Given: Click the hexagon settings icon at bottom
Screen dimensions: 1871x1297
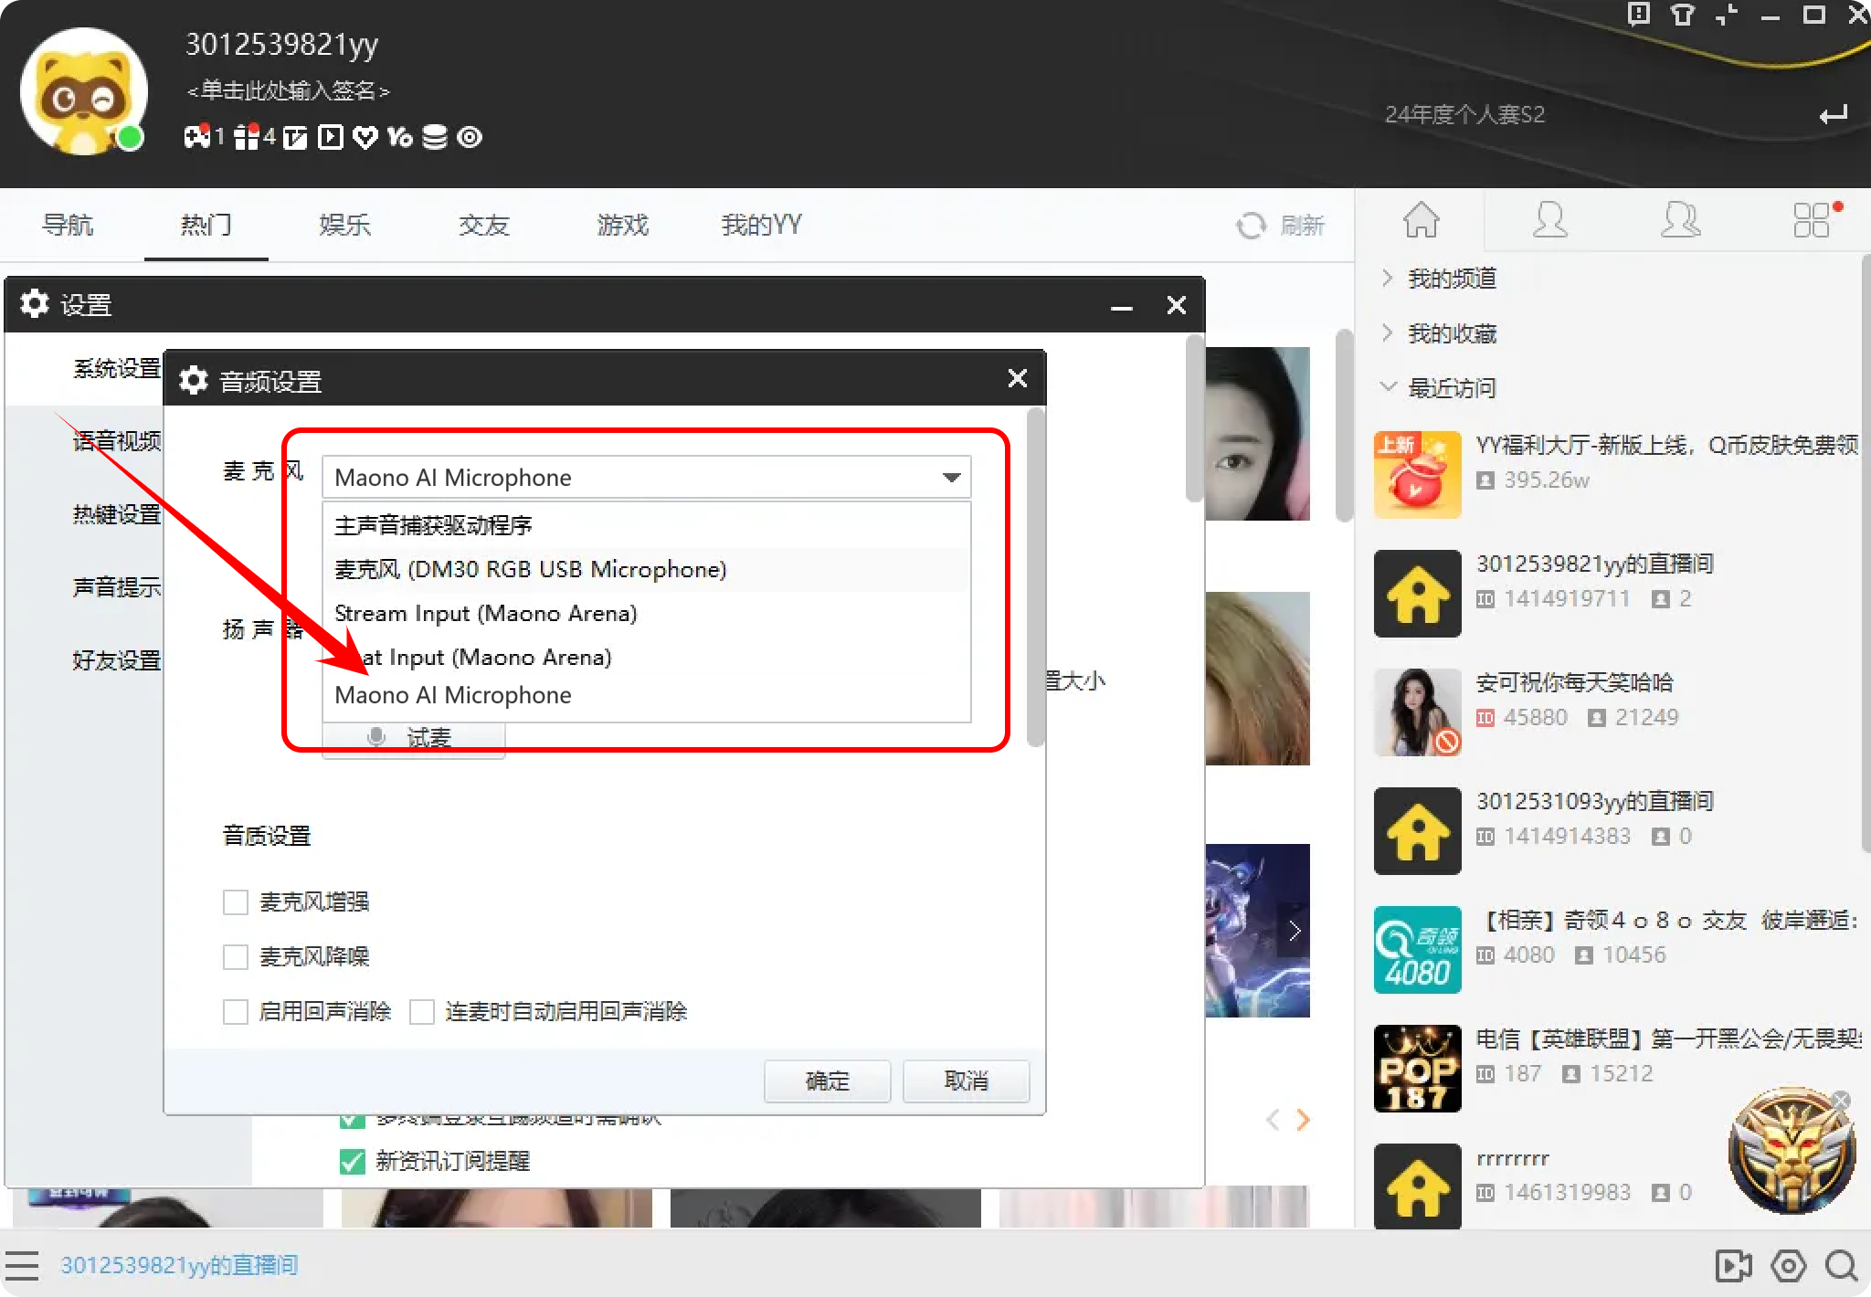Looking at the screenshot, I should (x=1789, y=1265).
